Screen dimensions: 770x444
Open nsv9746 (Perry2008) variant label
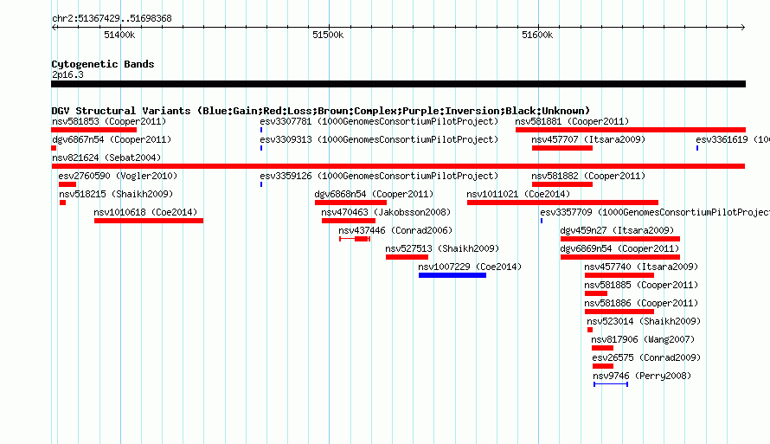(x=642, y=376)
